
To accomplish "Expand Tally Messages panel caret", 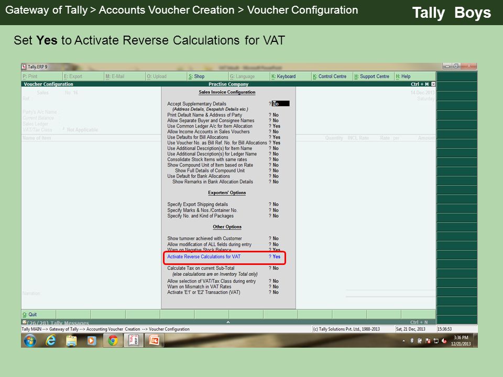I will click(x=228, y=322).
